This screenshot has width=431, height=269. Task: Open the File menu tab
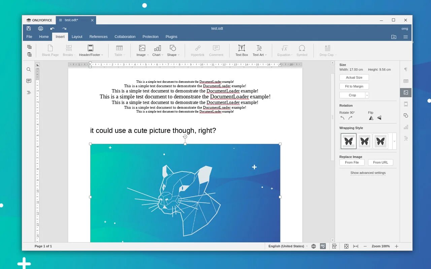click(29, 37)
